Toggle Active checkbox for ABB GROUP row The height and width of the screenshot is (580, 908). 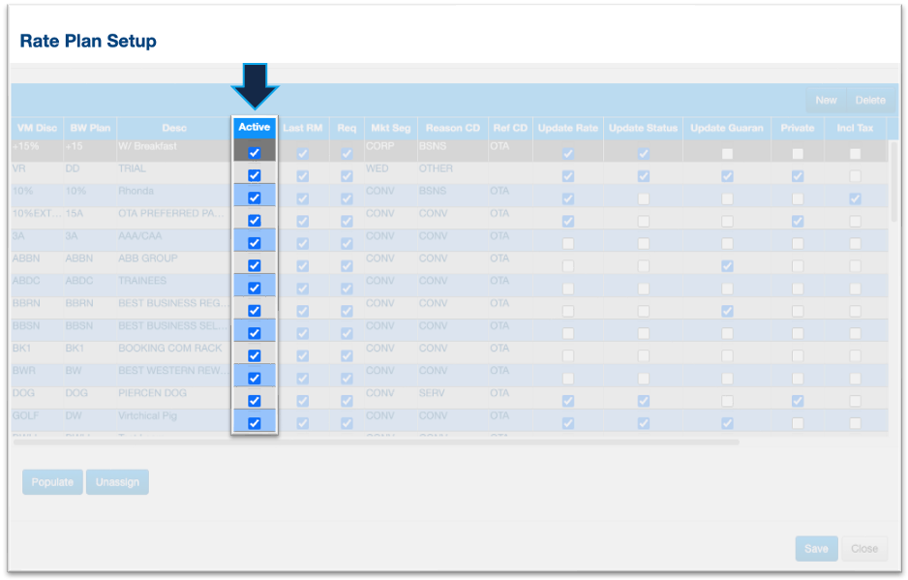[x=255, y=265]
